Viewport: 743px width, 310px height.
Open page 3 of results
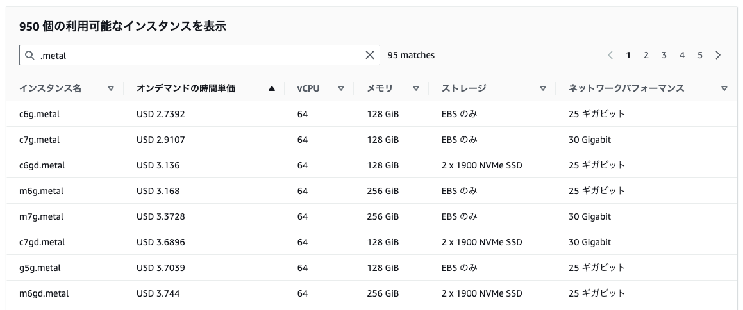pos(664,55)
